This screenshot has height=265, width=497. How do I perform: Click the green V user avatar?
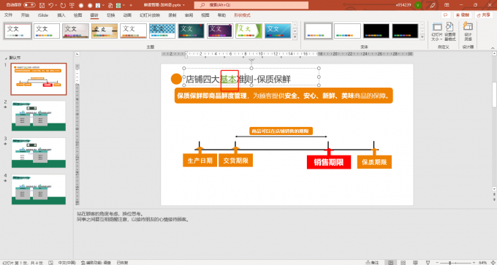[x=418, y=5]
